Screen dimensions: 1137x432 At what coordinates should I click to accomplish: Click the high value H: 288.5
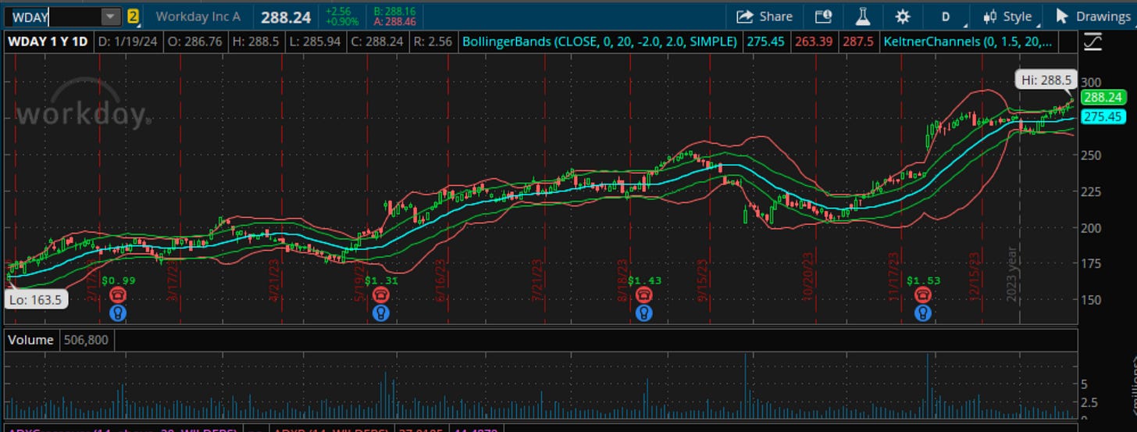[x=257, y=41]
